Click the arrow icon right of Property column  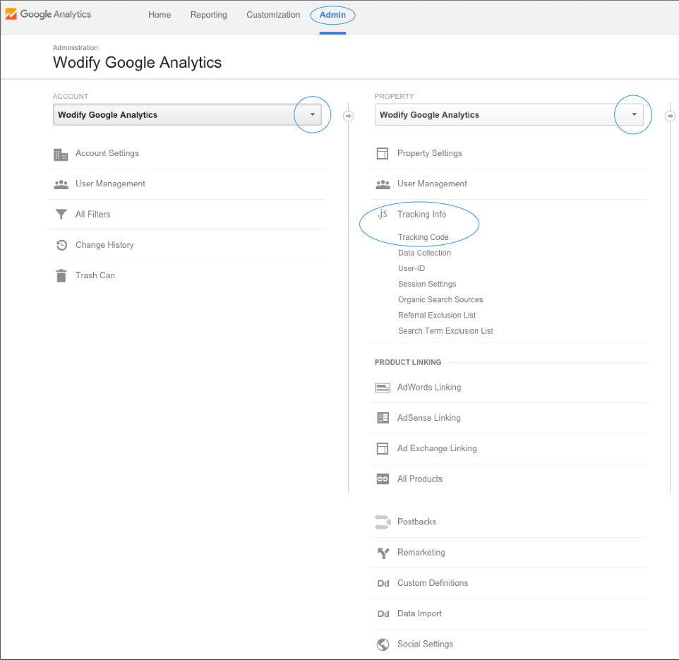[670, 116]
